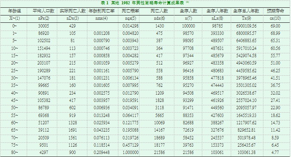
Task: Click the 45~ age group row label
Action: point(15,100)
